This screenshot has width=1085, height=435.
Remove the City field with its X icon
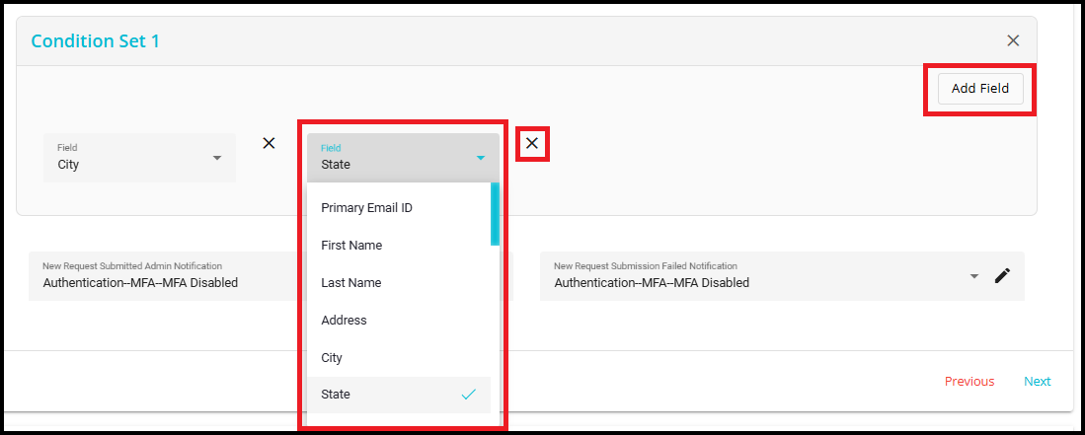[x=269, y=143]
